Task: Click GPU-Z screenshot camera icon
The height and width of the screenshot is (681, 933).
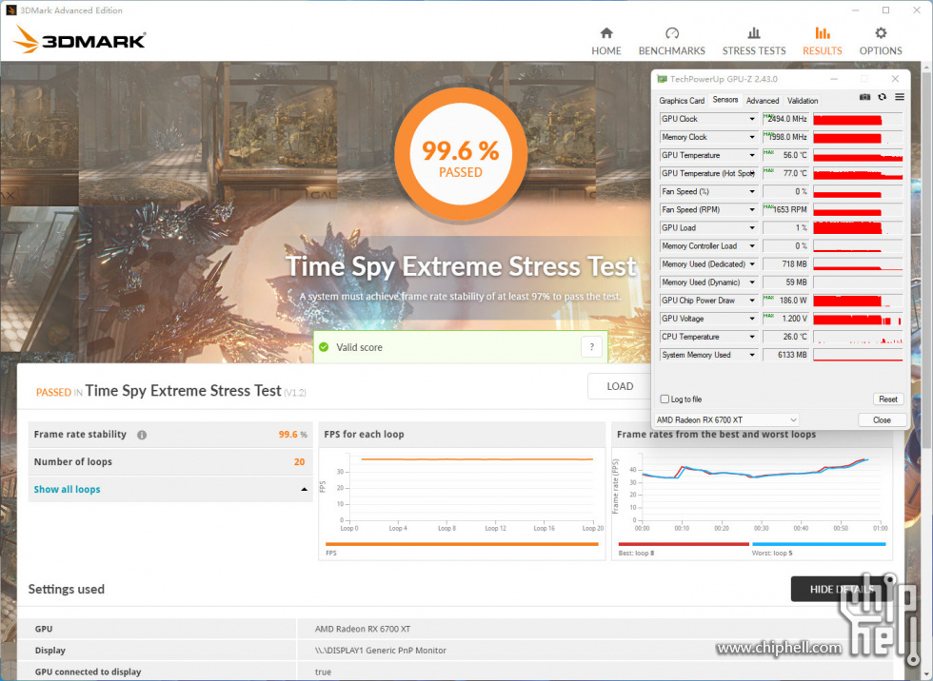Action: click(864, 97)
